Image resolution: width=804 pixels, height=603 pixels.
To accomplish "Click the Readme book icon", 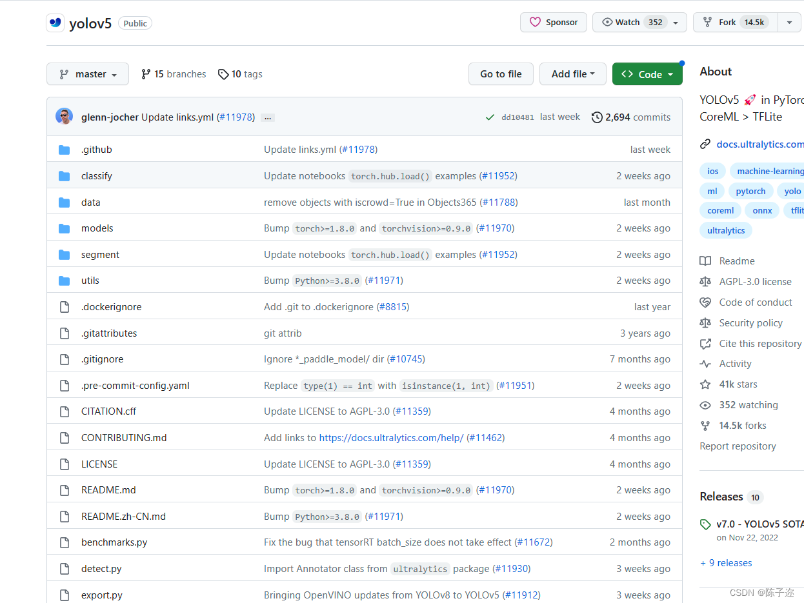I will click(705, 261).
